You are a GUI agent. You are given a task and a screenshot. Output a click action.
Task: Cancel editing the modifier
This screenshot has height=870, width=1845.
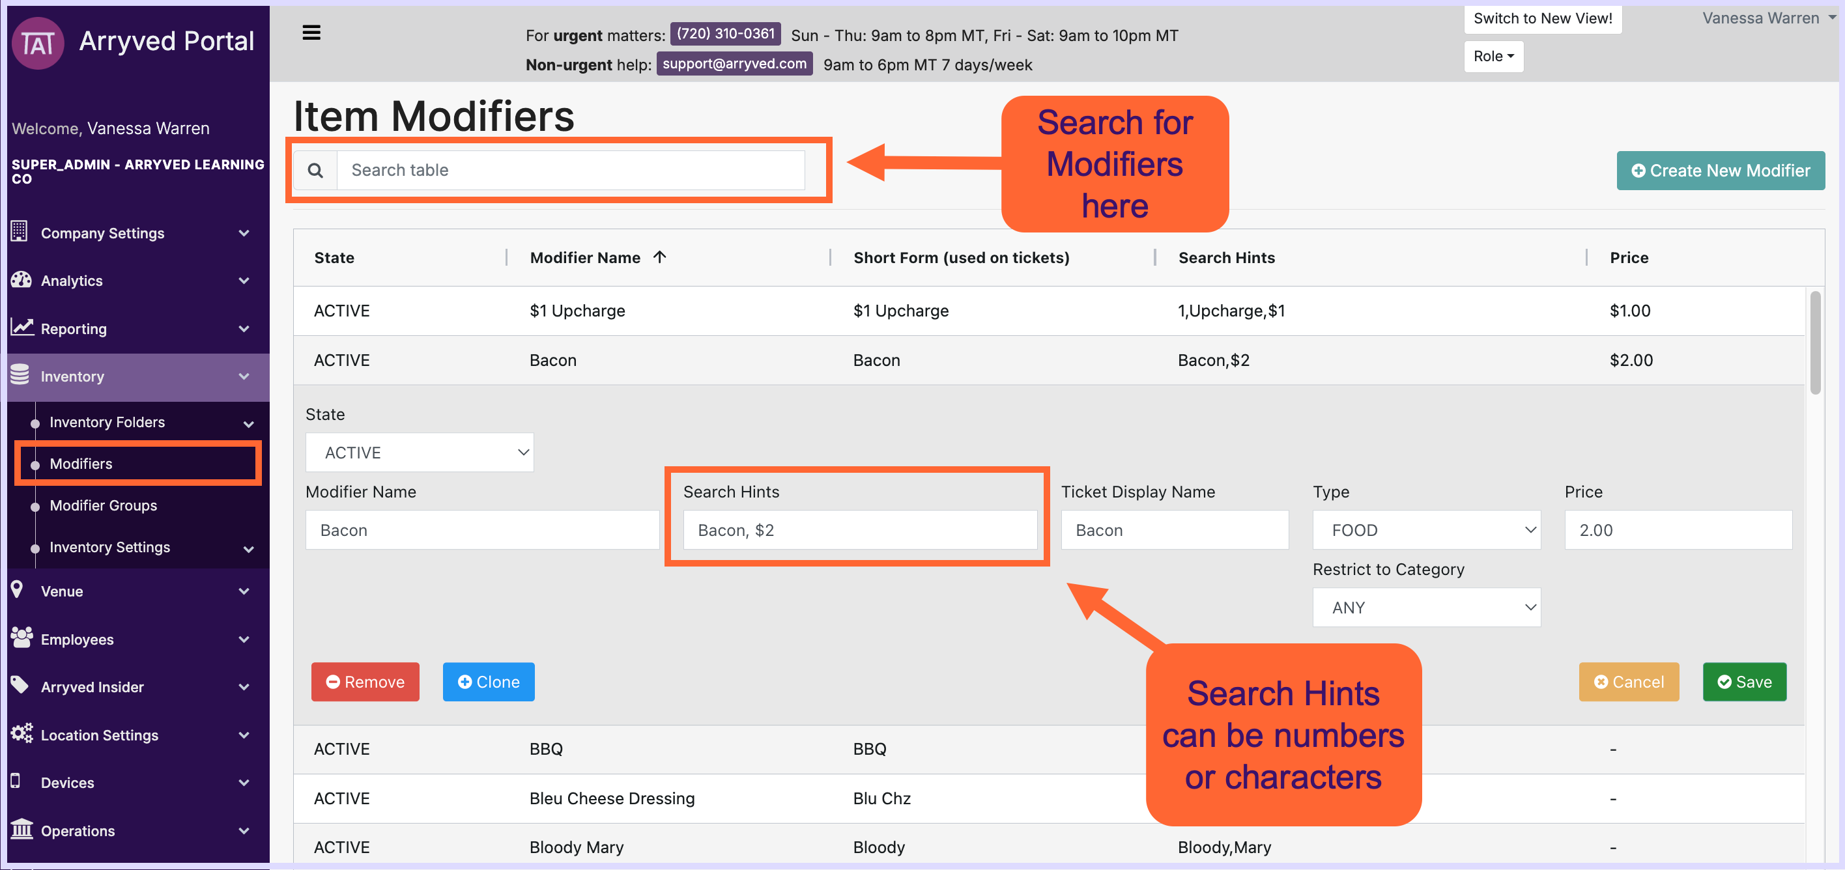point(1628,682)
